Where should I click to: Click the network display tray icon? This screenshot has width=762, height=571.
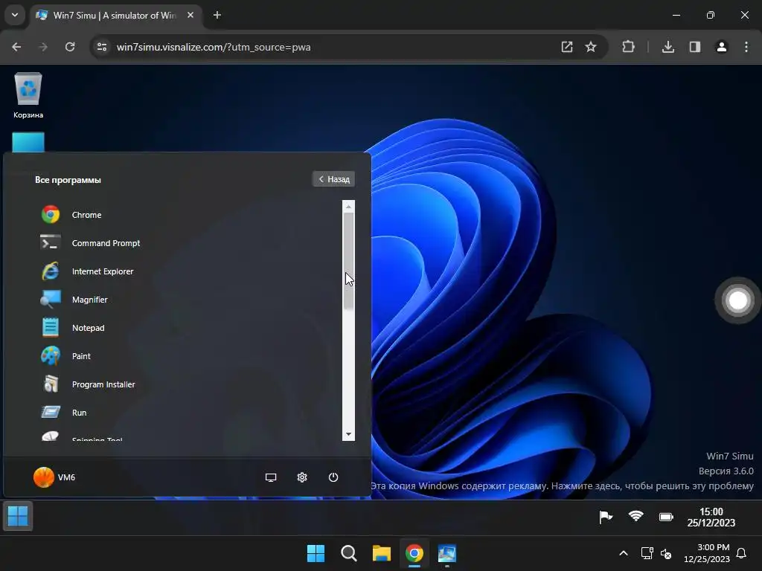click(647, 553)
